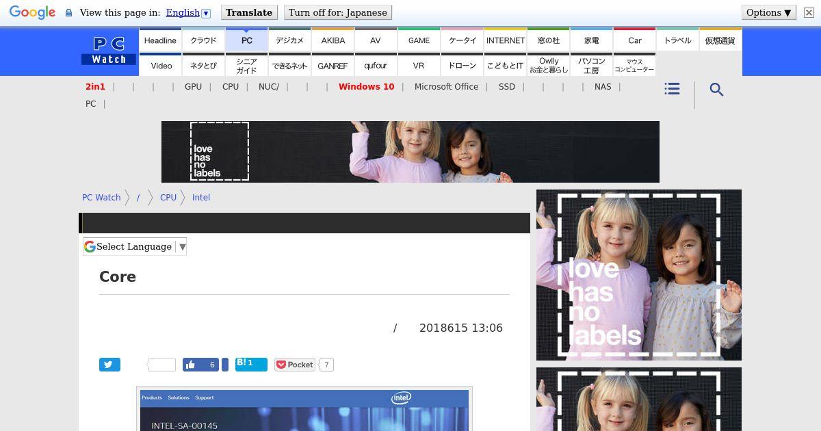Image resolution: width=821 pixels, height=431 pixels.
Task: Share article via Twitter bird button
Action: pyautogui.click(x=109, y=365)
